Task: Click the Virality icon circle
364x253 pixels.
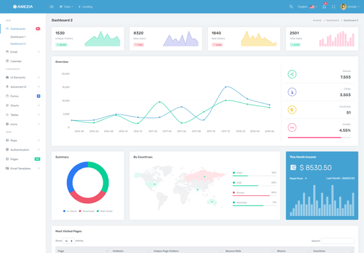Action: point(292,127)
